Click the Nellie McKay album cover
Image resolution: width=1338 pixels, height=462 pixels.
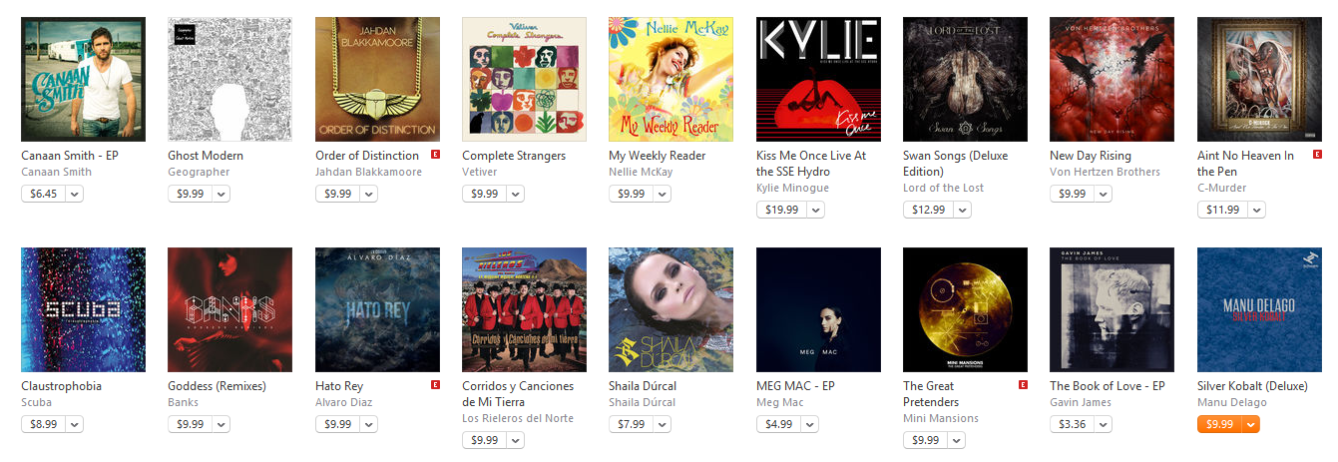[670, 79]
